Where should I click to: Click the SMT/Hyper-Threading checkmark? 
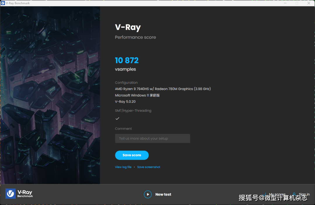[117, 118]
